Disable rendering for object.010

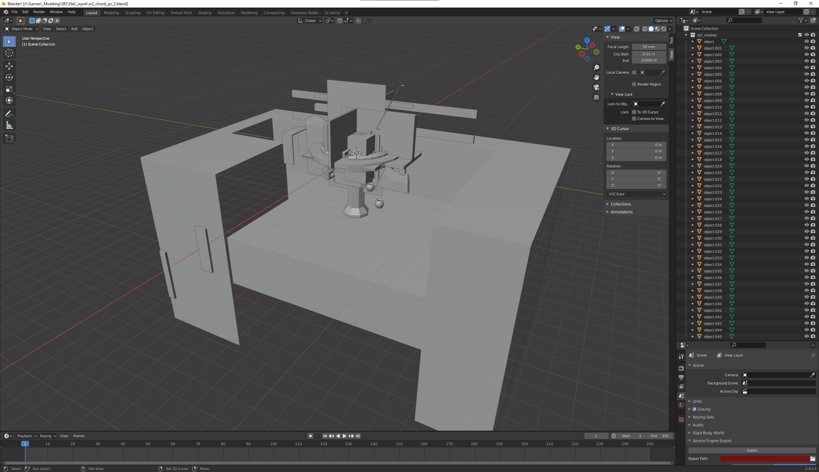[x=813, y=107]
